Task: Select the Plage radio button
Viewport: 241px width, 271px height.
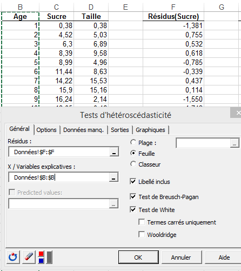Action: click(x=133, y=142)
